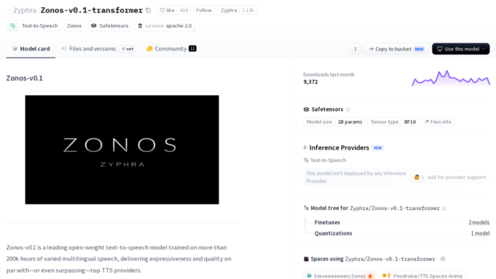Open the Quantizations 1 model row
Image resolution: width=496 pixels, height=279 pixels.
click(x=401, y=233)
